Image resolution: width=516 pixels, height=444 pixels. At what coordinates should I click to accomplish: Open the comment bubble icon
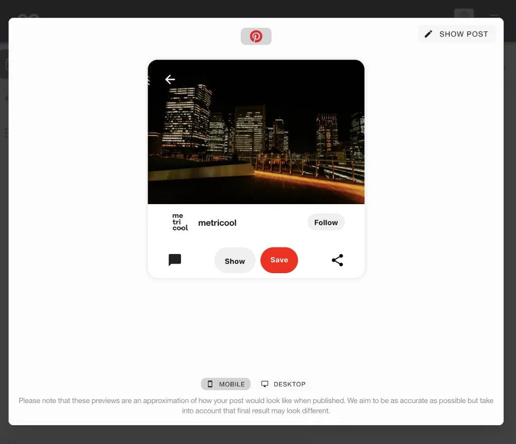coord(175,260)
